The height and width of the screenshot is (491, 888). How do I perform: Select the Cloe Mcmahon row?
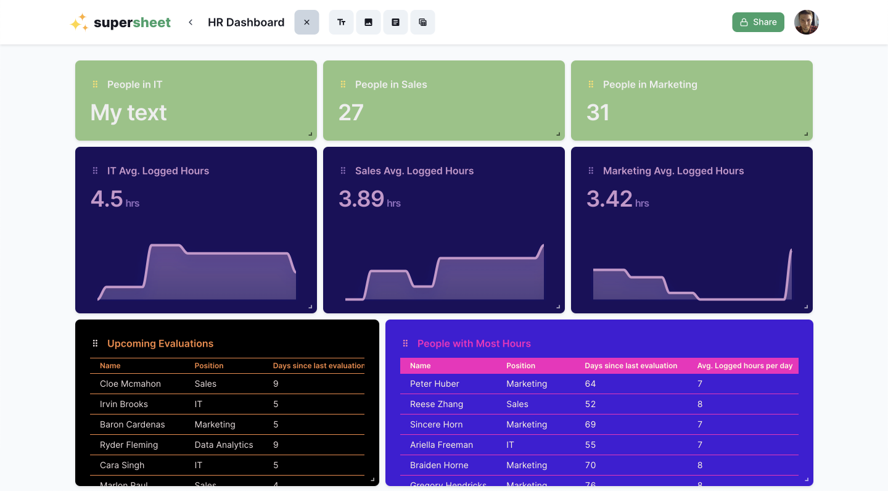pos(227,384)
